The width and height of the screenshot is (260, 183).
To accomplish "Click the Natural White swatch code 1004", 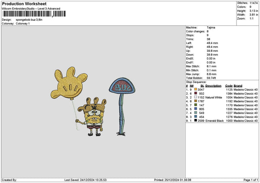I will pos(195,97).
